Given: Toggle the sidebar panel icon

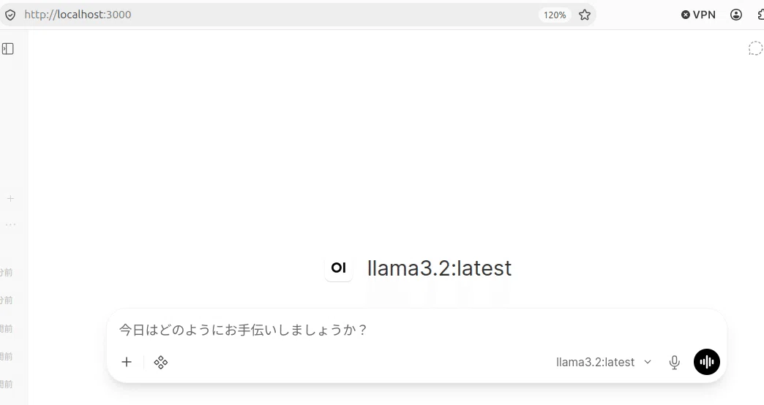Looking at the screenshot, I should tap(8, 49).
